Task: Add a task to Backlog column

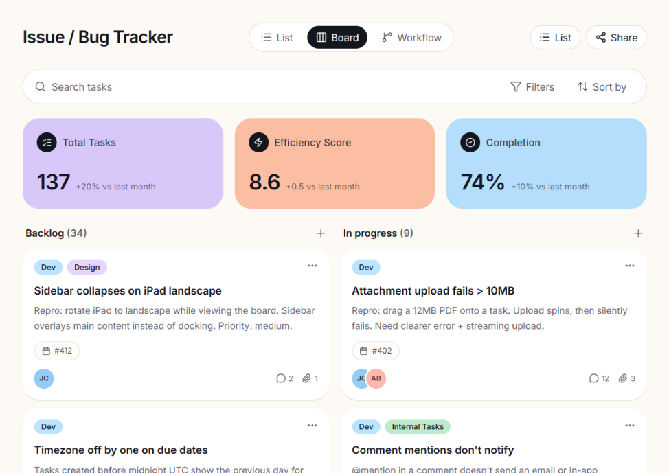Action: coord(321,233)
